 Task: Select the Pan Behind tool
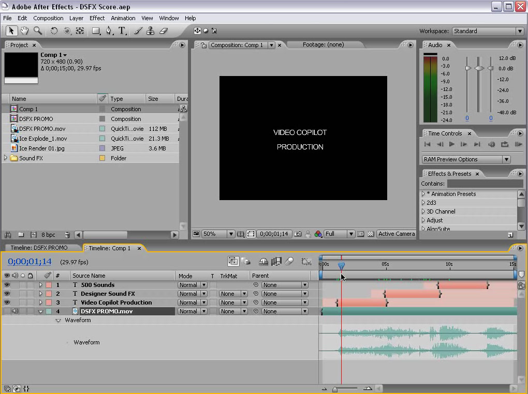[x=80, y=31]
